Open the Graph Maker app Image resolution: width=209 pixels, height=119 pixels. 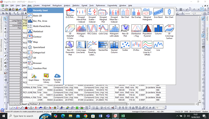[34, 77]
